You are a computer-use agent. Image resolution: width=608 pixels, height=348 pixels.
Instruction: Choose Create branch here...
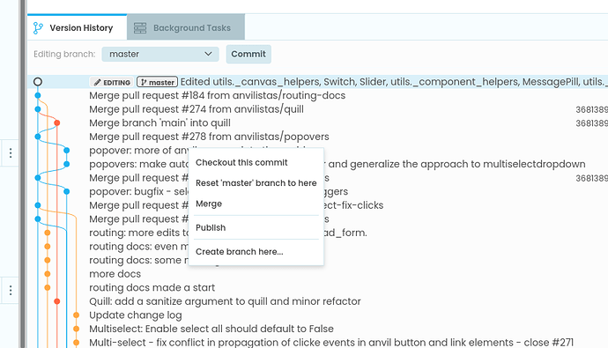(240, 251)
